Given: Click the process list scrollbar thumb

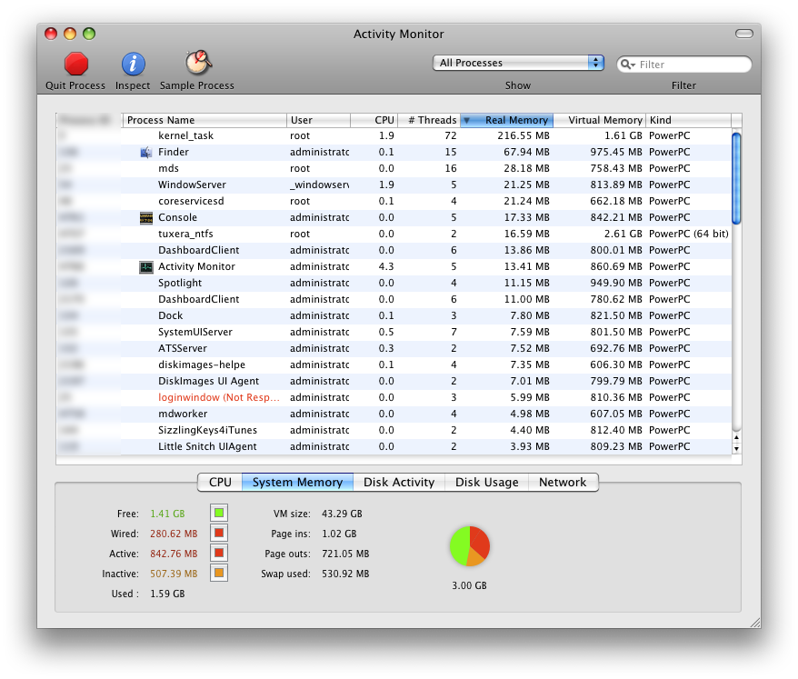Looking at the screenshot, I should 736,178.
